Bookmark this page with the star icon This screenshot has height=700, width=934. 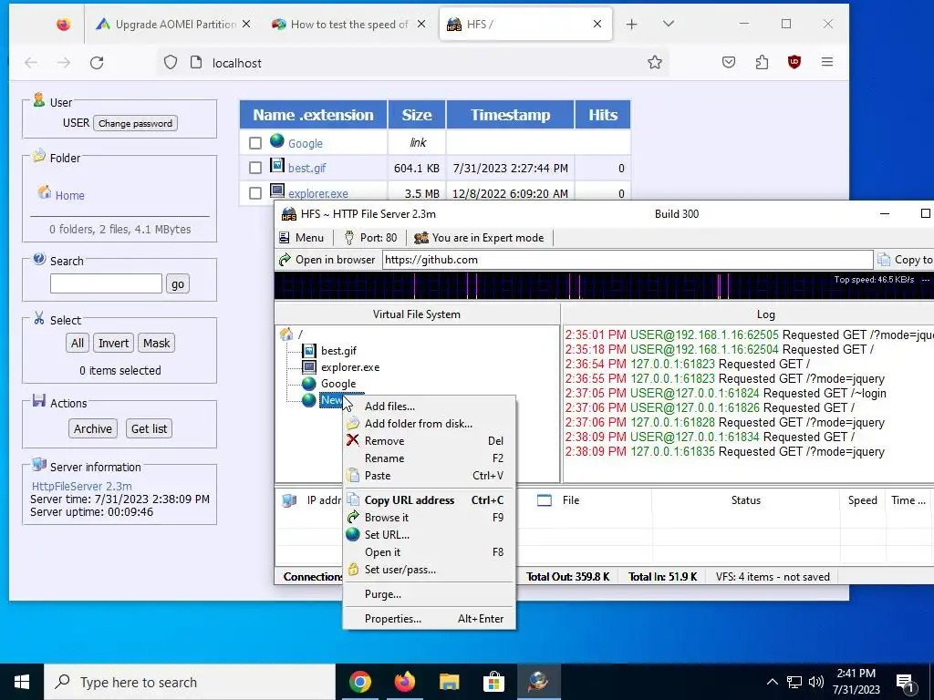655,63
